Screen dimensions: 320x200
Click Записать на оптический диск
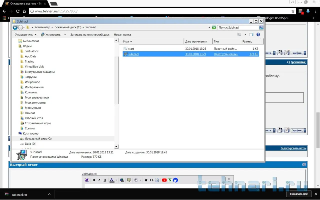[90, 34]
